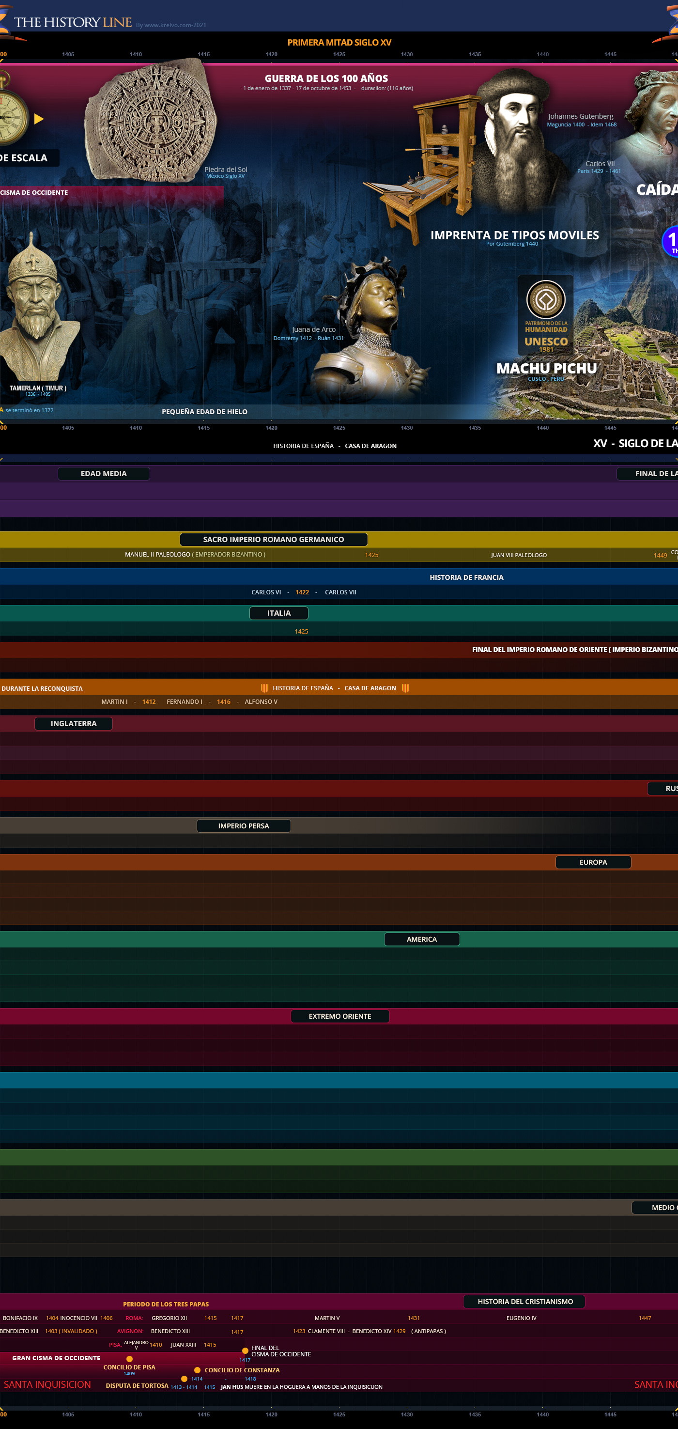Click the CONCILIO DE PISA label
The width and height of the screenshot is (678, 1429).
click(129, 1367)
